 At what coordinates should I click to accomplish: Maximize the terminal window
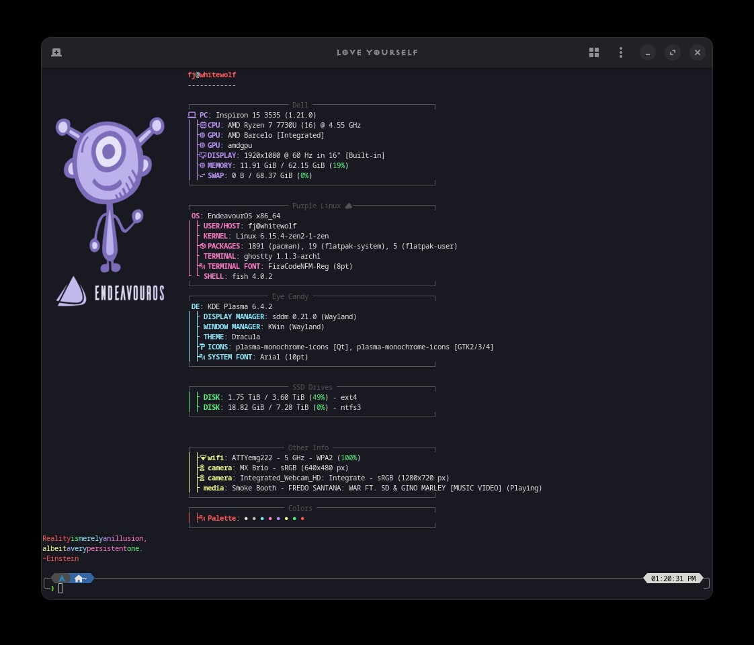click(x=673, y=52)
